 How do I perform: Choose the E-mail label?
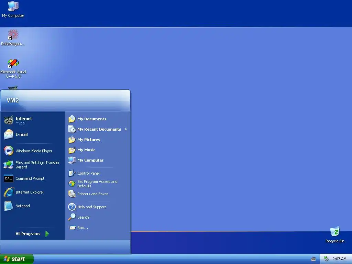[x=22, y=134]
